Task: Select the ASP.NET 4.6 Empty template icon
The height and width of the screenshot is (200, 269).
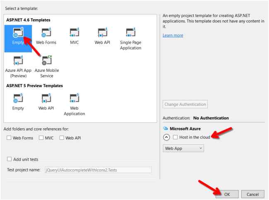Action: (x=18, y=32)
